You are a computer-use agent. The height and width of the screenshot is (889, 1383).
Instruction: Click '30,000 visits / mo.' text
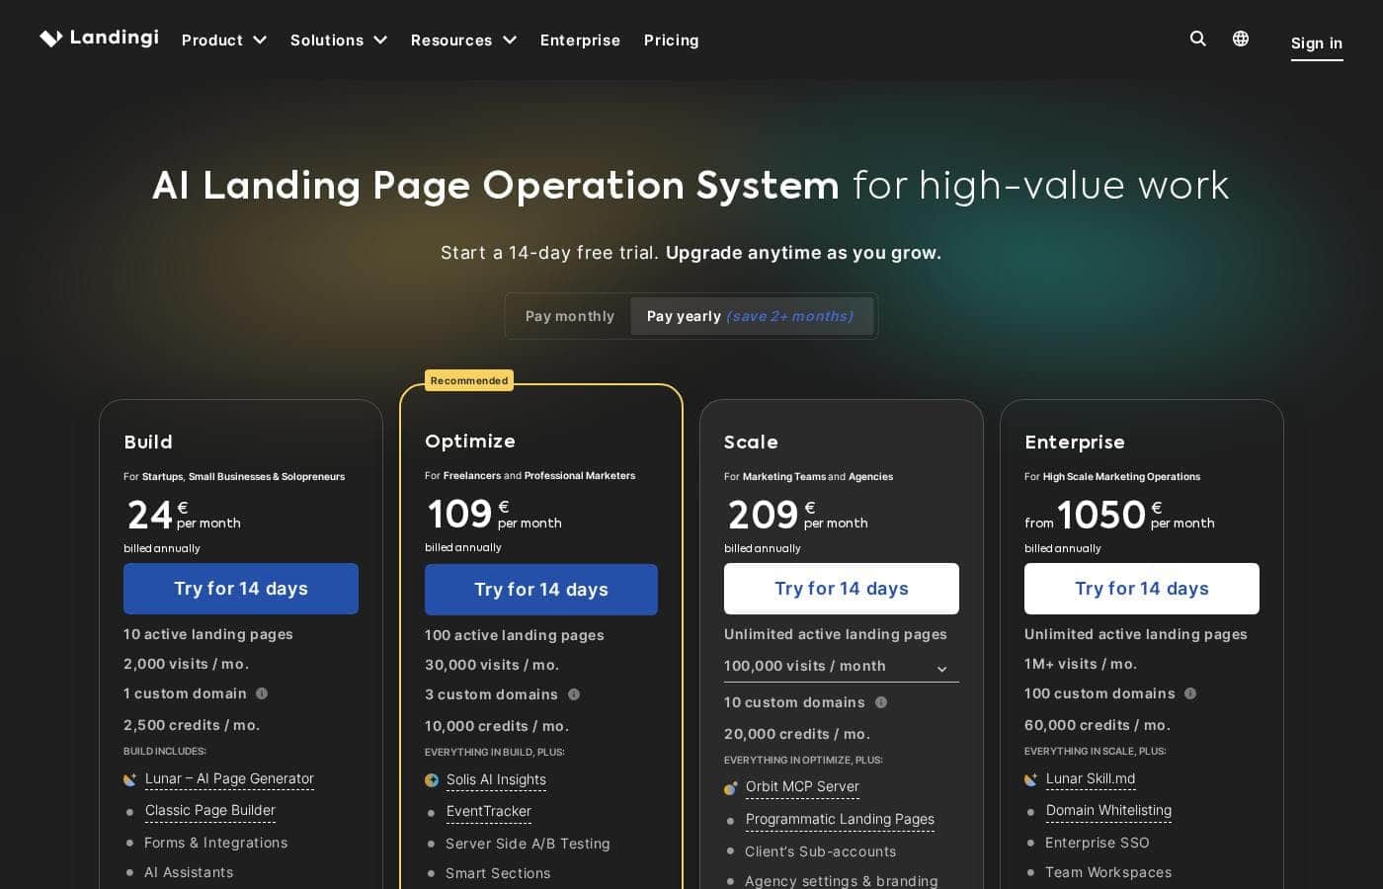(492, 665)
